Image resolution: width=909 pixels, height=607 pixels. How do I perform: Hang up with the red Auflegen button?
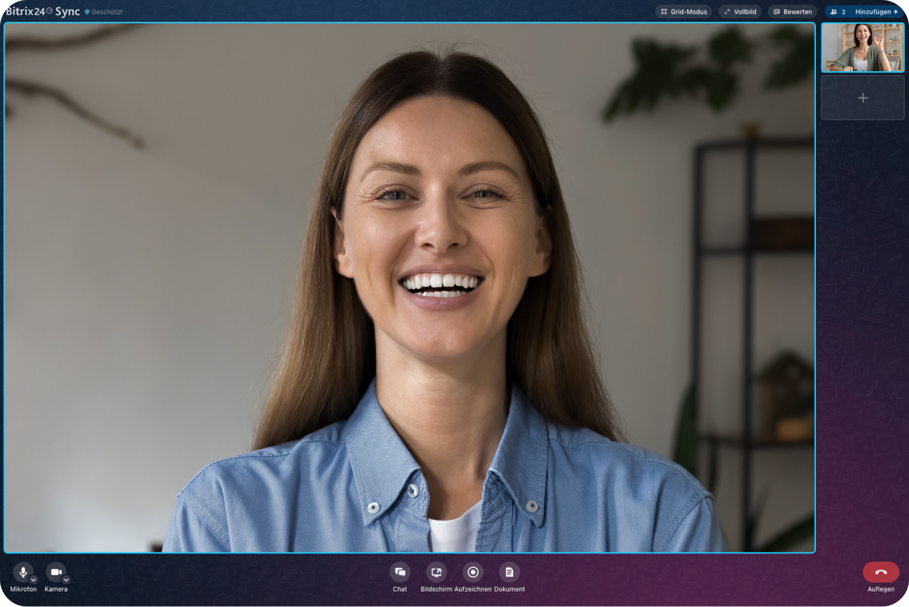881,572
